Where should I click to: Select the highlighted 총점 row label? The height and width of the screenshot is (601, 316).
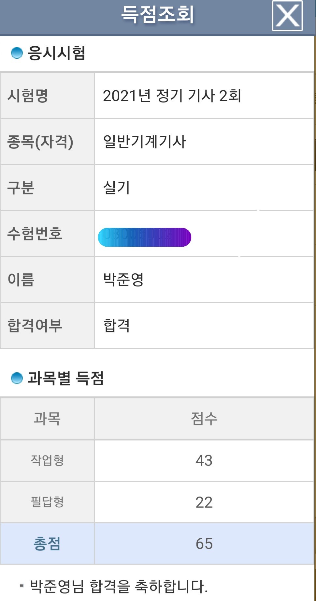(x=47, y=544)
